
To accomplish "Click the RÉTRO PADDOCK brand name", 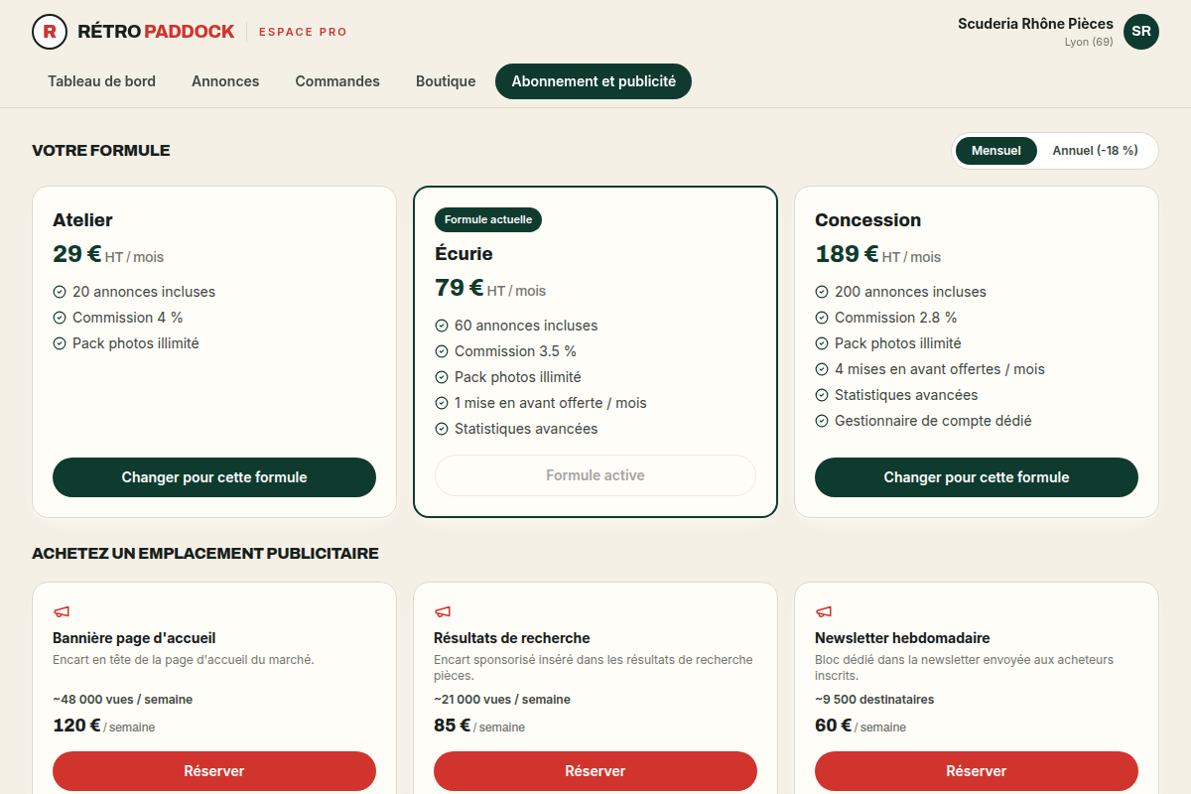I will 156,32.
